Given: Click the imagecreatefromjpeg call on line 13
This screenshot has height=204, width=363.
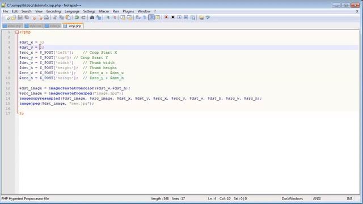Looking at the screenshot, I should point(70,93).
